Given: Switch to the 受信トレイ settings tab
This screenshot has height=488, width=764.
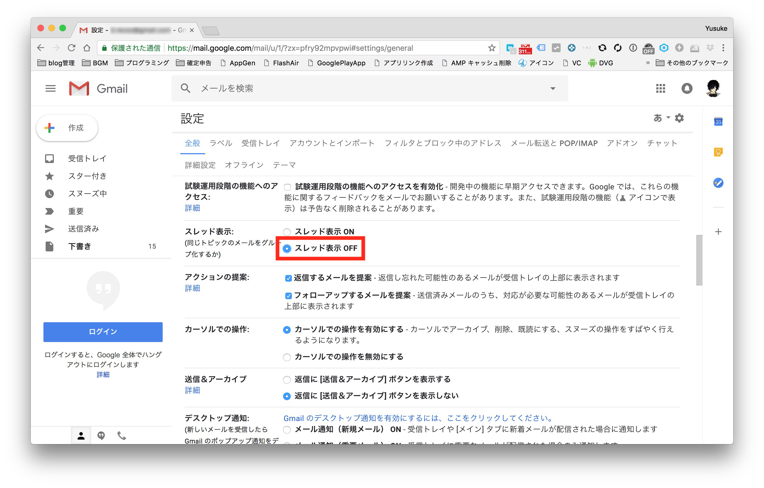Looking at the screenshot, I should click(261, 143).
